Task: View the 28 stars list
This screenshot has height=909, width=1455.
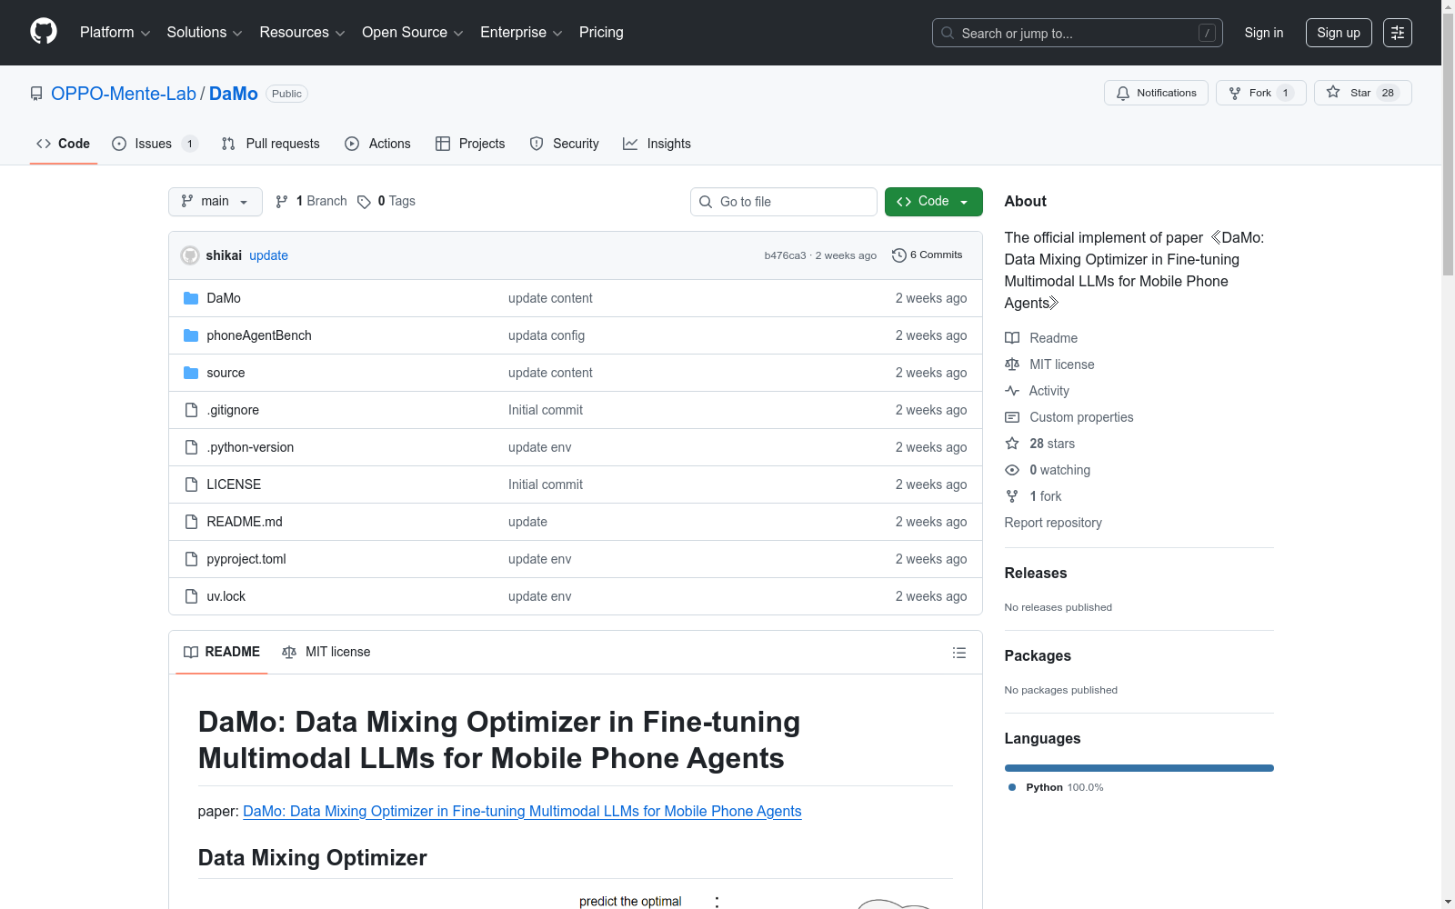Action: click(x=1040, y=444)
